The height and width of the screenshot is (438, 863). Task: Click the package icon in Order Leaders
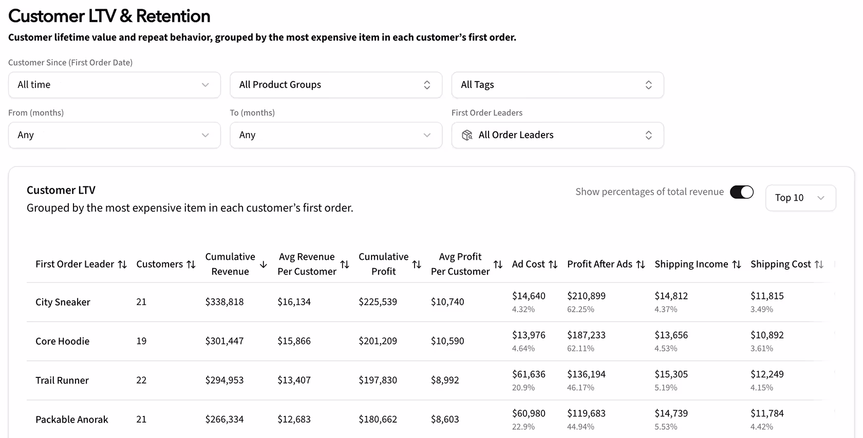(467, 135)
